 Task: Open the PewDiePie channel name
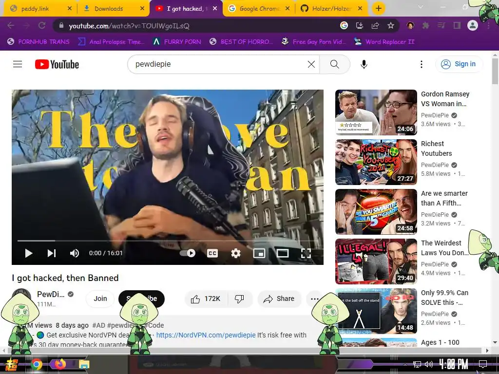pos(51,294)
